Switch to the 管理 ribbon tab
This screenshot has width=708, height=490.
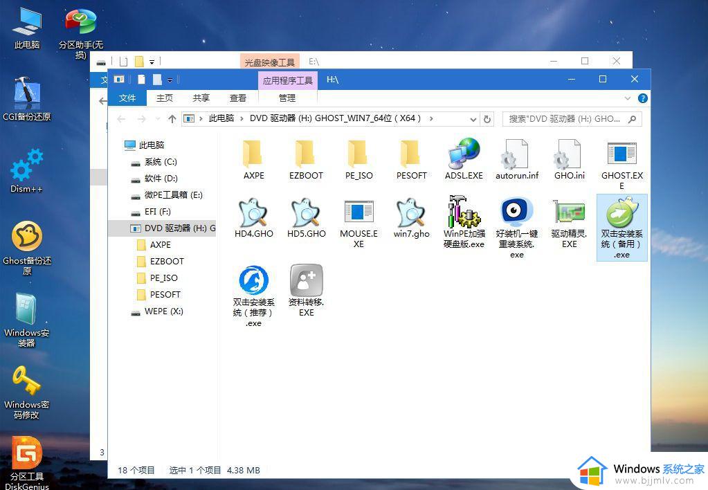point(287,98)
